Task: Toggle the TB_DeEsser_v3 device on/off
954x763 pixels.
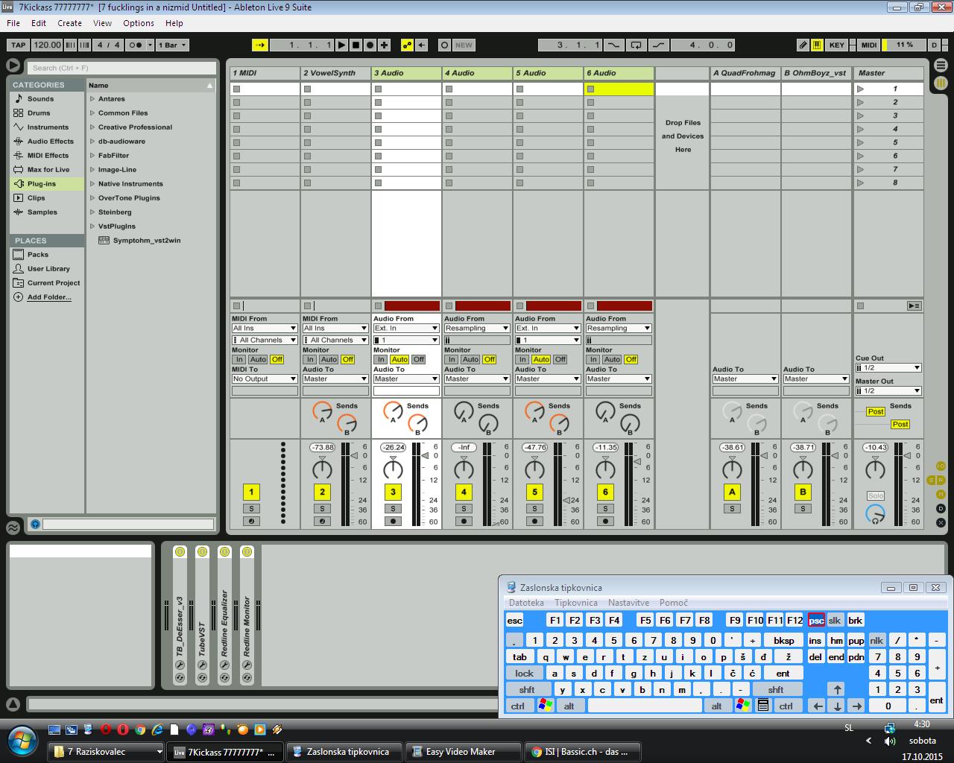Action: pyautogui.click(x=180, y=551)
